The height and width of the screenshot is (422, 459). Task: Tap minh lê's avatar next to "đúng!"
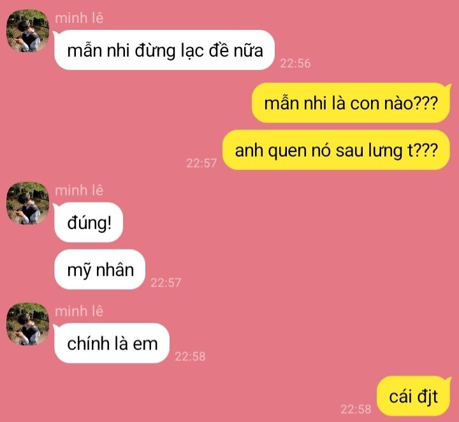(x=28, y=204)
